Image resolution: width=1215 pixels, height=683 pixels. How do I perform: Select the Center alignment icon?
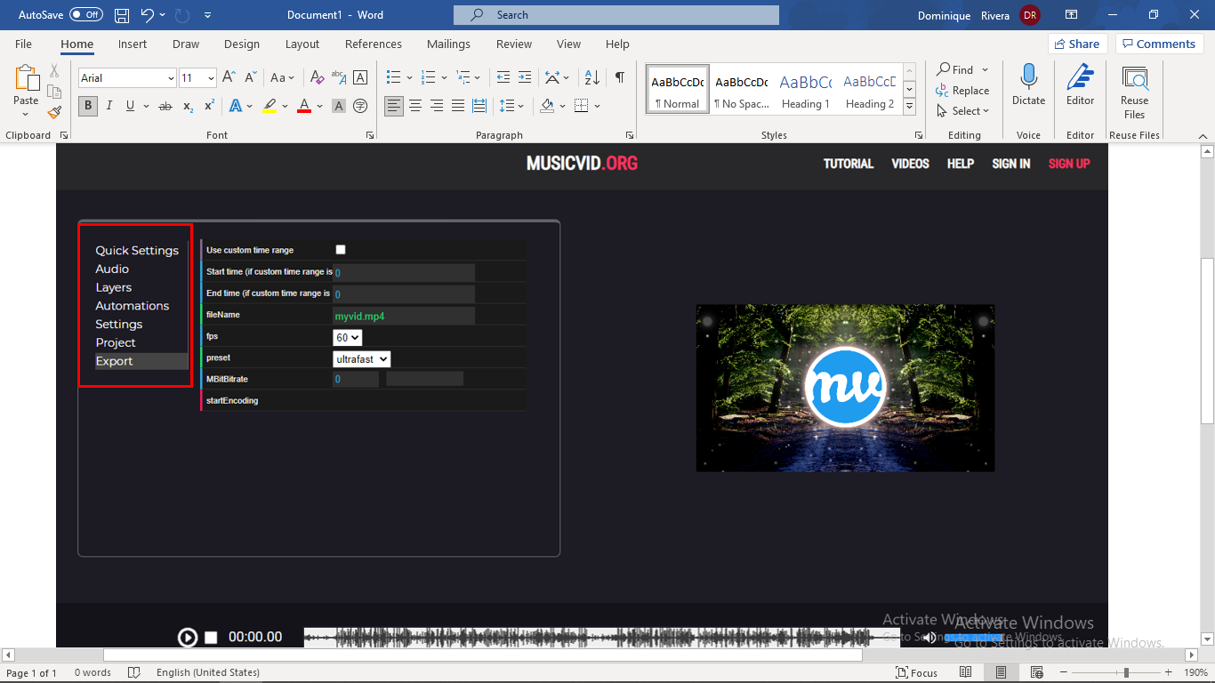pyautogui.click(x=415, y=106)
